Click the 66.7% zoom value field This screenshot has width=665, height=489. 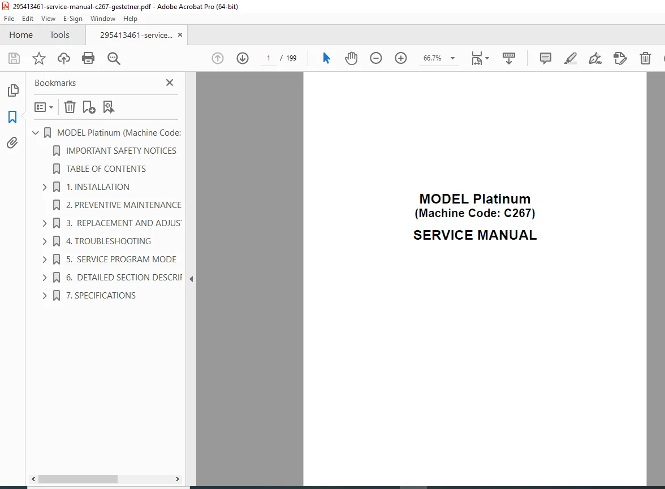(x=432, y=58)
